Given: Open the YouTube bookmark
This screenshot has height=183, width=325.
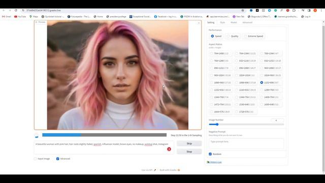Looking at the screenshot, I should (20, 17).
